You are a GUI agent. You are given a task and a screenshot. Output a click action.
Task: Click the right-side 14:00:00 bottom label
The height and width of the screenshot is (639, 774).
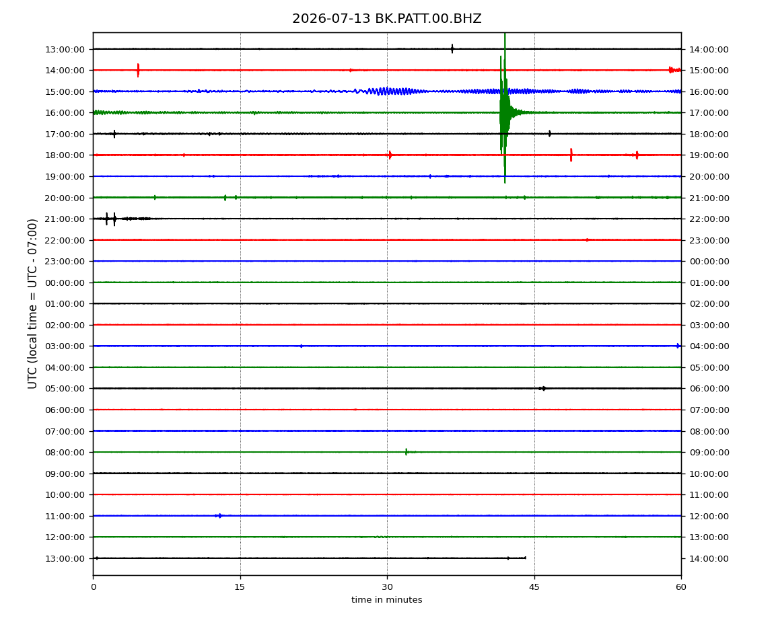709,558
